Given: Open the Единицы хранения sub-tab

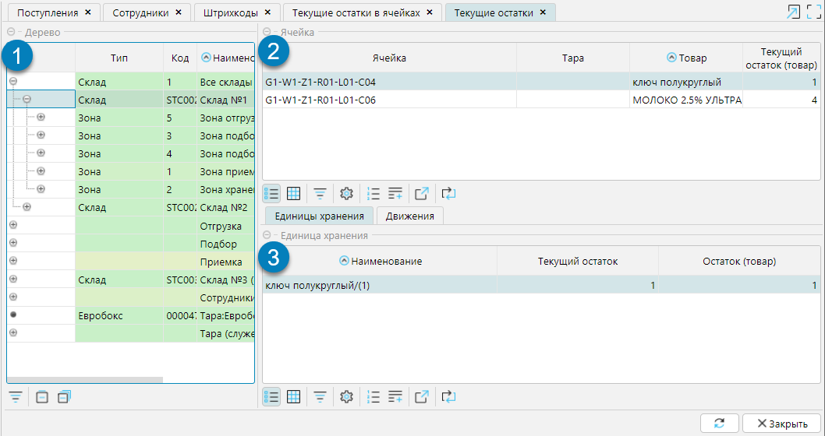Looking at the screenshot, I should pos(320,216).
